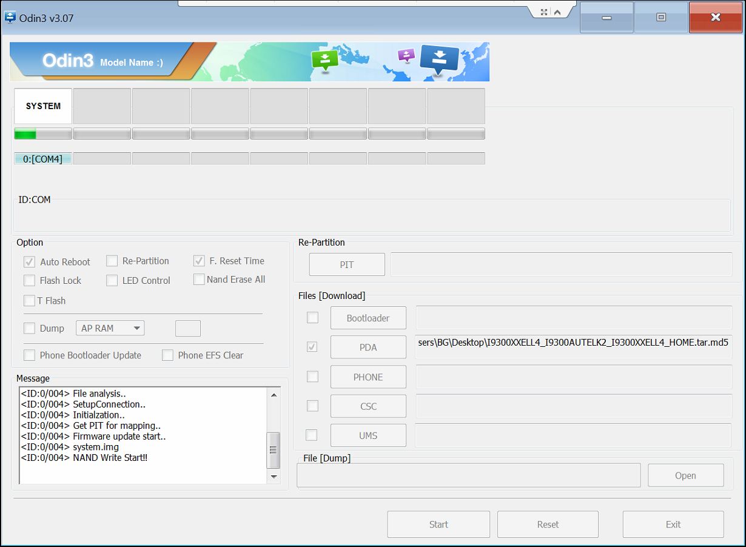This screenshot has height=547, width=746.
Task: Enable Phone EFS Clear checkbox
Action: point(167,355)
